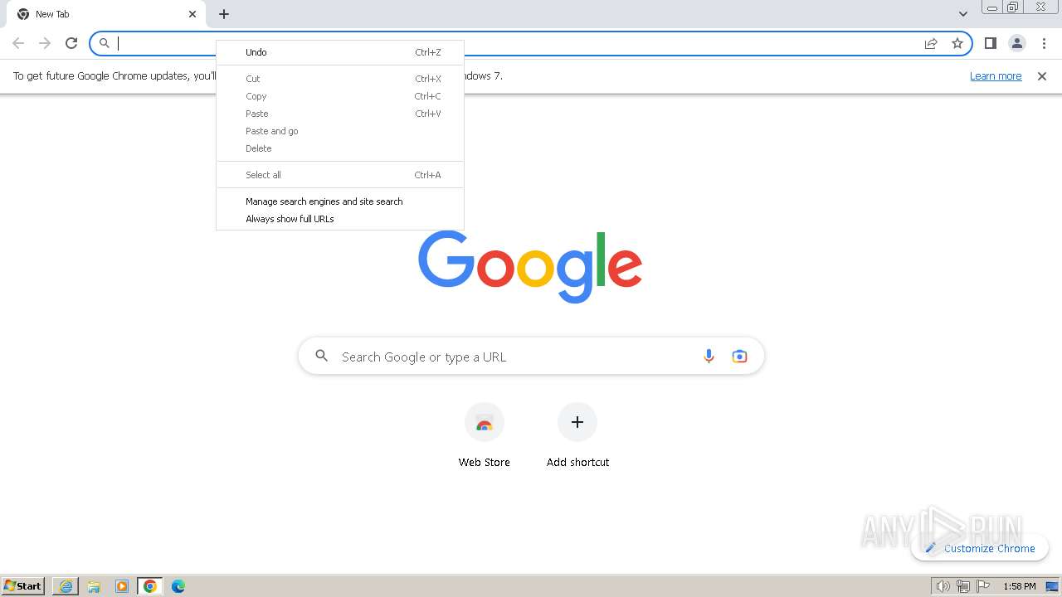The image size is (1062, 597).
Task: Go forward with the forward arrow
Action: click(x=45, y=43)
